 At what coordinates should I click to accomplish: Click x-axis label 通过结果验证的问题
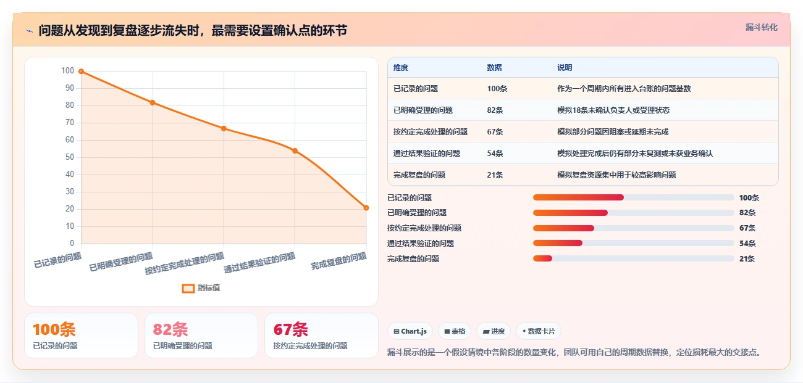259,263
